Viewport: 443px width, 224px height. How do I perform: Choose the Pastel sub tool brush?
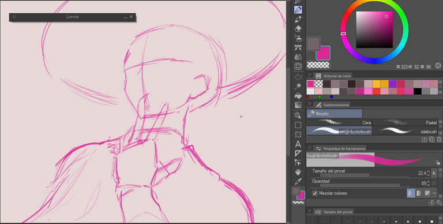tap(405, 122)
